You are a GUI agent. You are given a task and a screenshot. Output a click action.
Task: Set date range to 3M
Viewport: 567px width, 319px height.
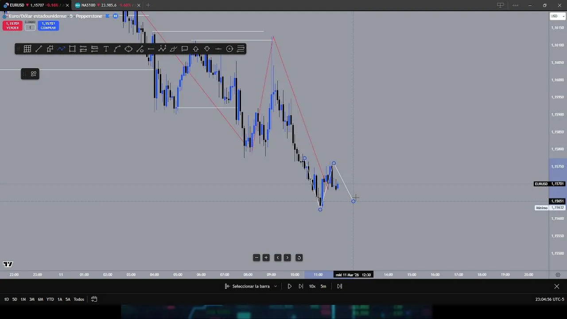coord(32,300)
